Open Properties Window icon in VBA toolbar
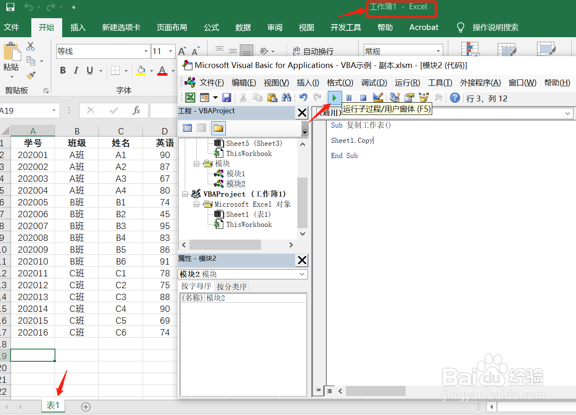 tap(409, 98)
